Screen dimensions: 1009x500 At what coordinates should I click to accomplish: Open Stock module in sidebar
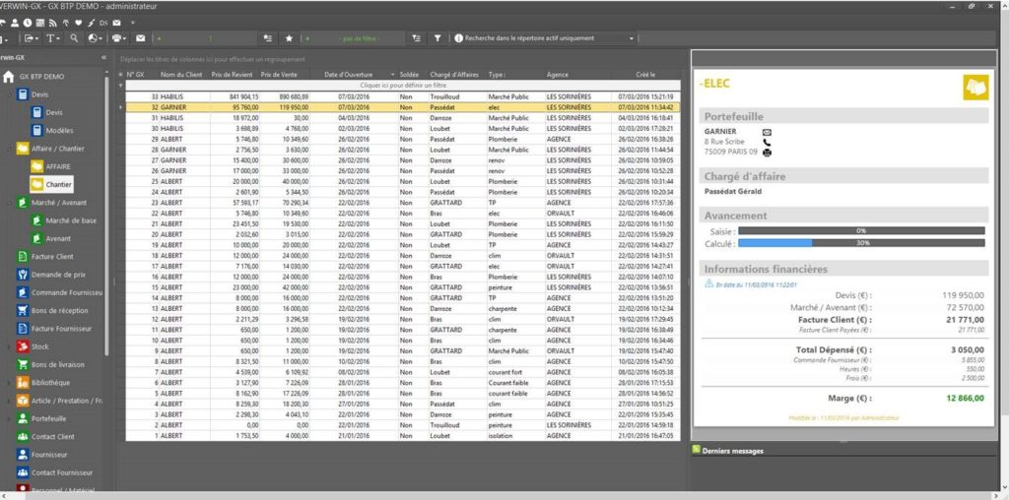click(39, 346)
